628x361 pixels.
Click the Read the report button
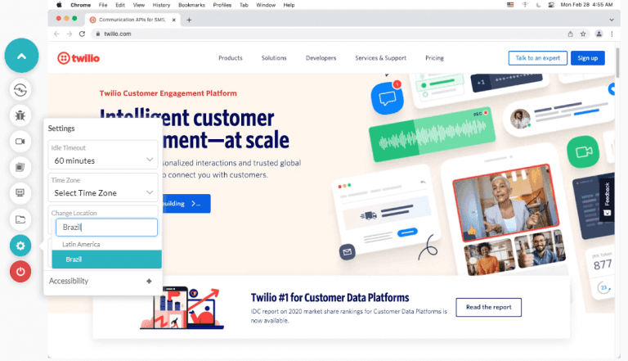point(488,308)
